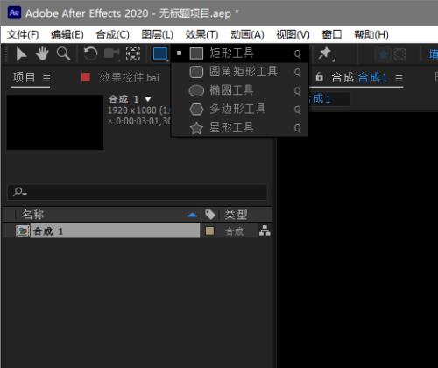This screenshot has height=368, width=438.
Task: Select the Rotation tool
Action: tap(90, 54)
